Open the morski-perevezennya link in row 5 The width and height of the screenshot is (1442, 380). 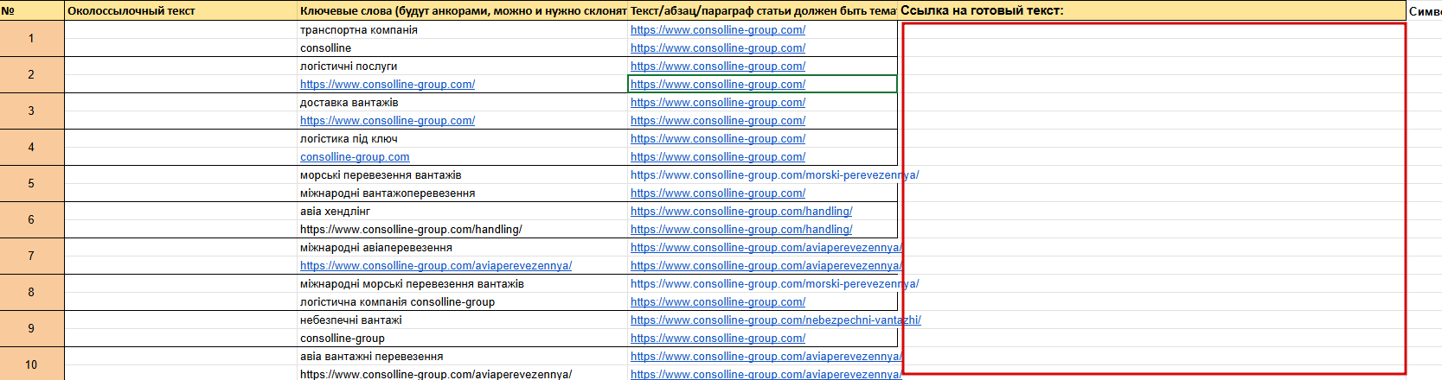pos(774,175)
